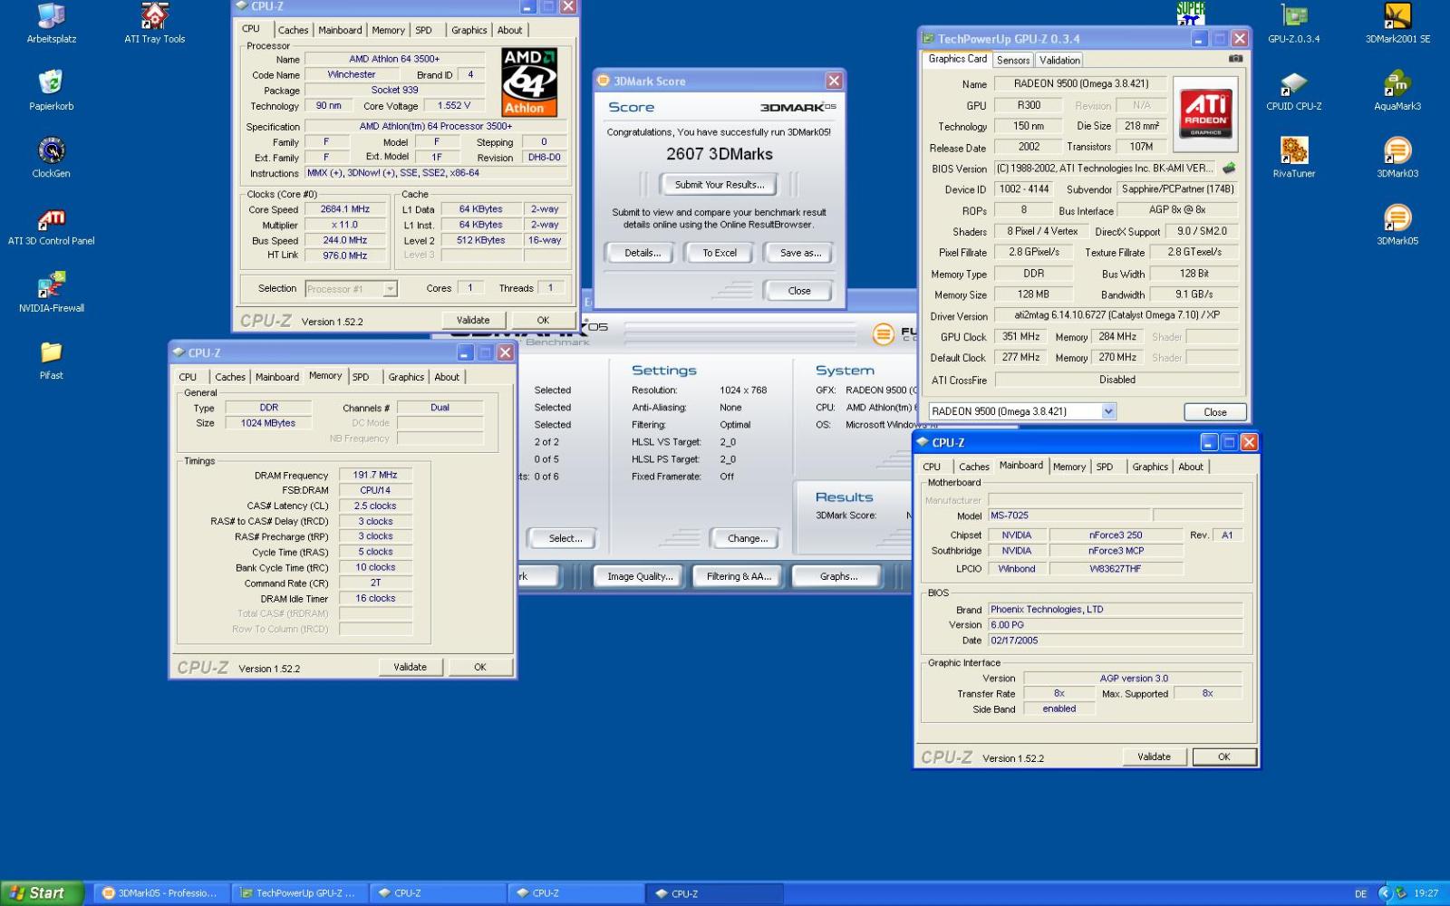This screenshot has width=1450, height=906.
Task: Open SPD tab in top CPU-Z window
Action: (423, 30)
